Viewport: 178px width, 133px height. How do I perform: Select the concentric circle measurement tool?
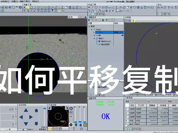click(x=49, y=7)
